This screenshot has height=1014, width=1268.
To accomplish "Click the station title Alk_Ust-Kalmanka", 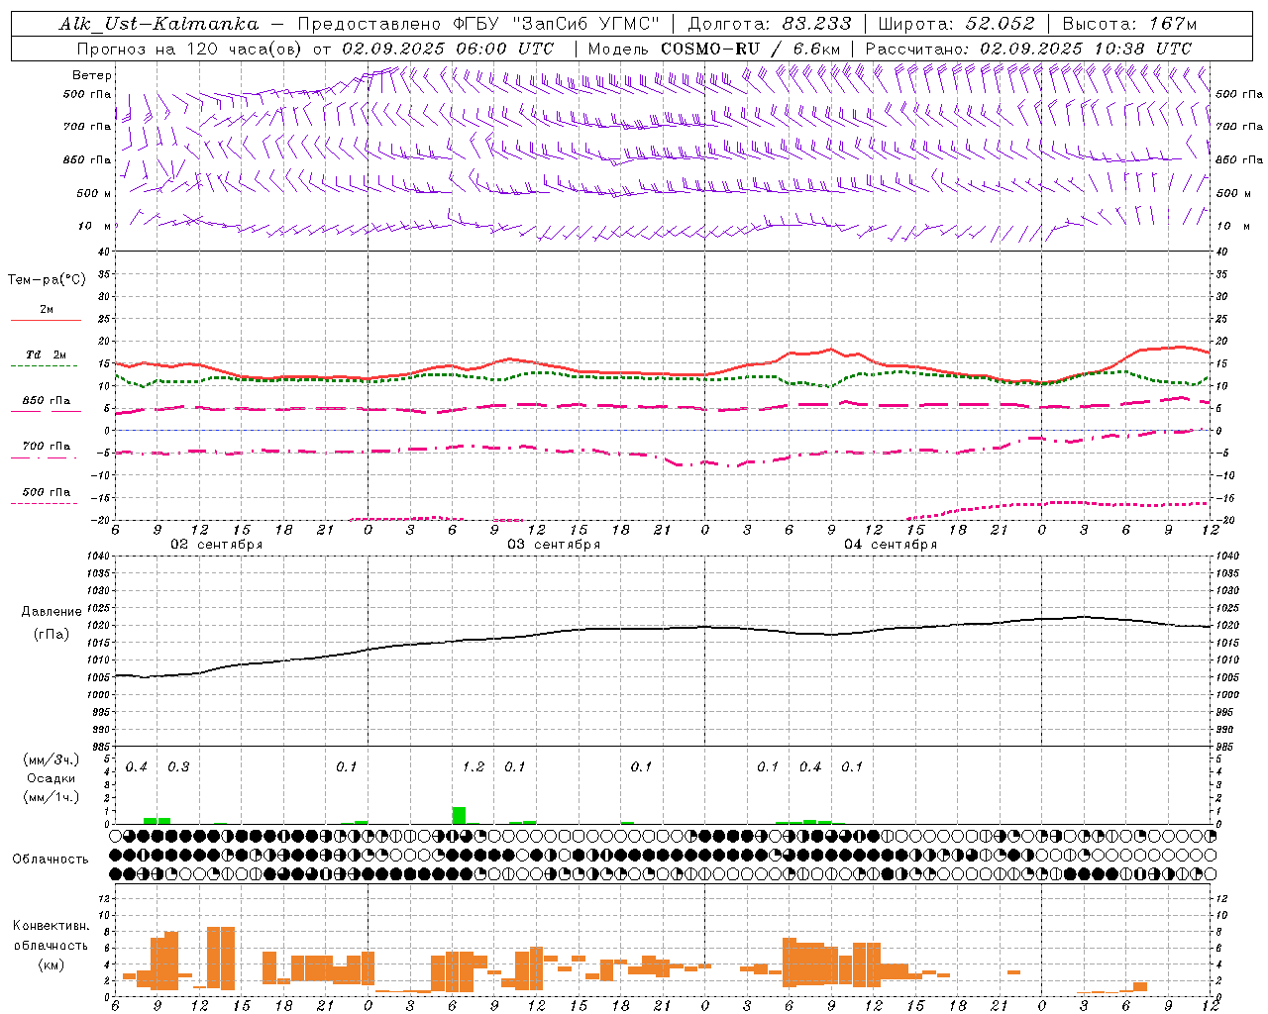I will click(x=158, y=24).
